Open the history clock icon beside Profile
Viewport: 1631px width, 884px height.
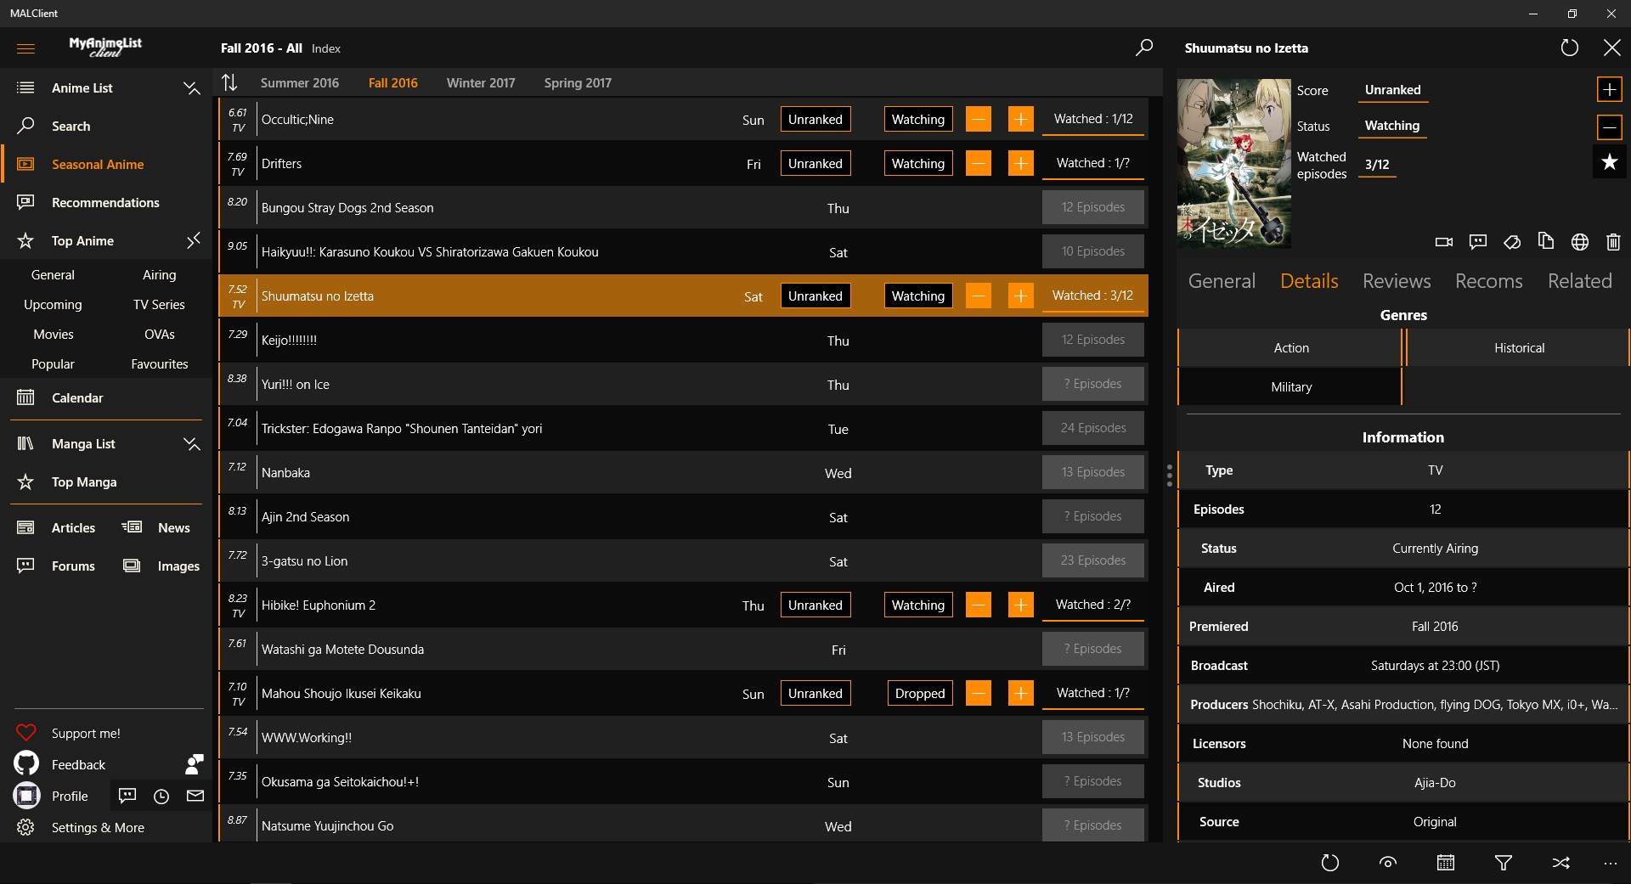(161, 796)
